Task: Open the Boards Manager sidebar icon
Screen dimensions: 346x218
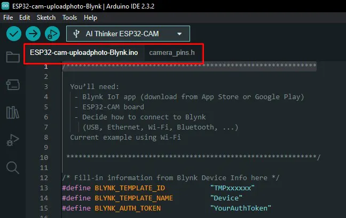Action: coord(13,85)
